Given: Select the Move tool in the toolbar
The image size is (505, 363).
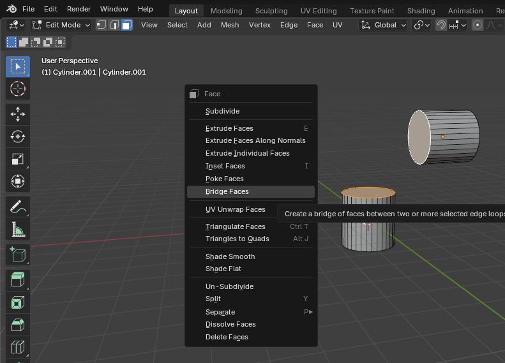Looking at the screenshot, I should (18, 114).
